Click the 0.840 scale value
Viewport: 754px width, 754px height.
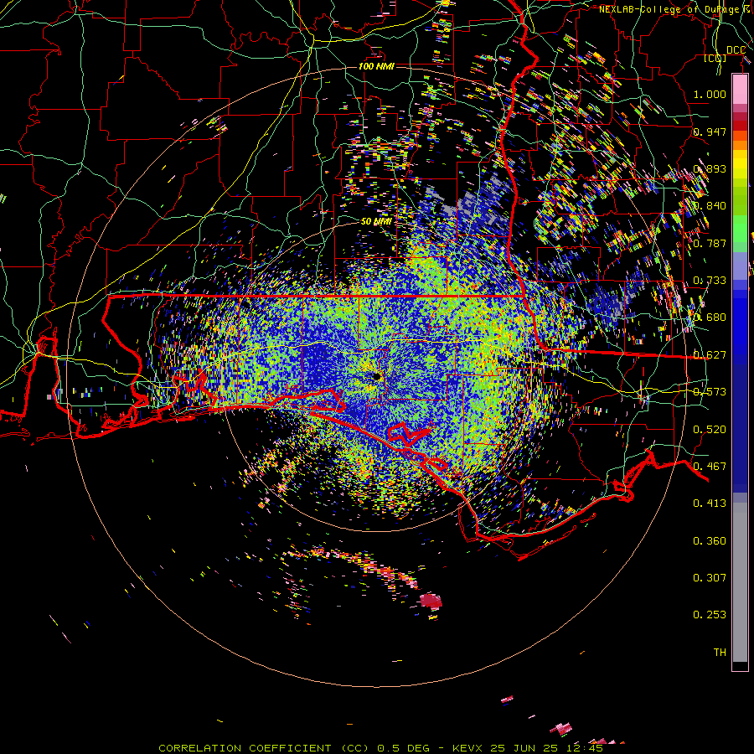(x=710, y=206)
